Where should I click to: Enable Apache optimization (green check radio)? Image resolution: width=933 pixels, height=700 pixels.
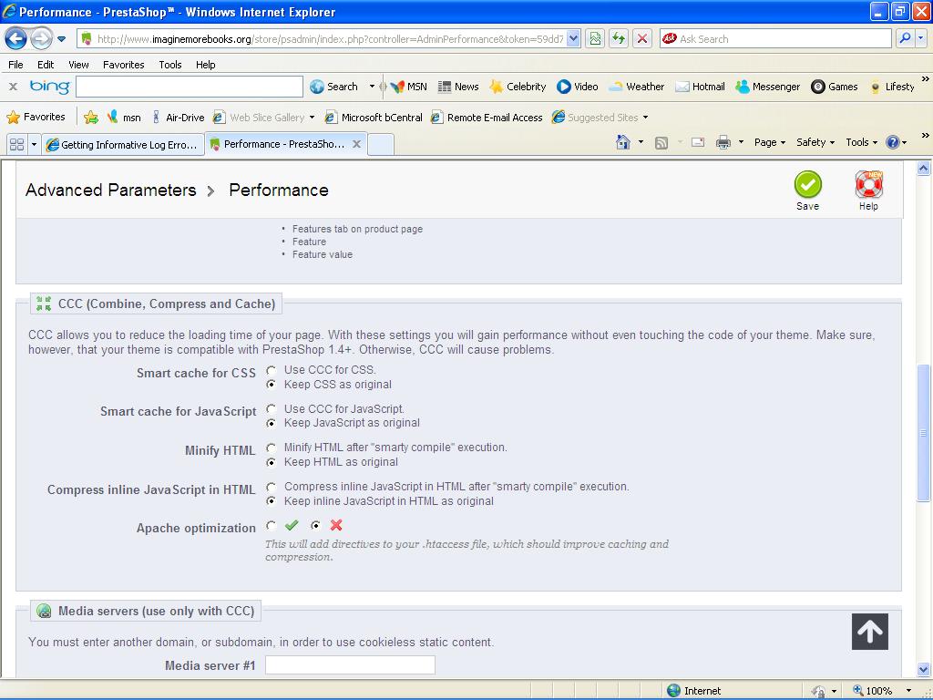coord(271,526)
